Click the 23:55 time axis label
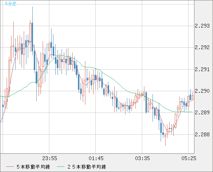The height and width of the screenshot is (172, 213). point(50,158)
